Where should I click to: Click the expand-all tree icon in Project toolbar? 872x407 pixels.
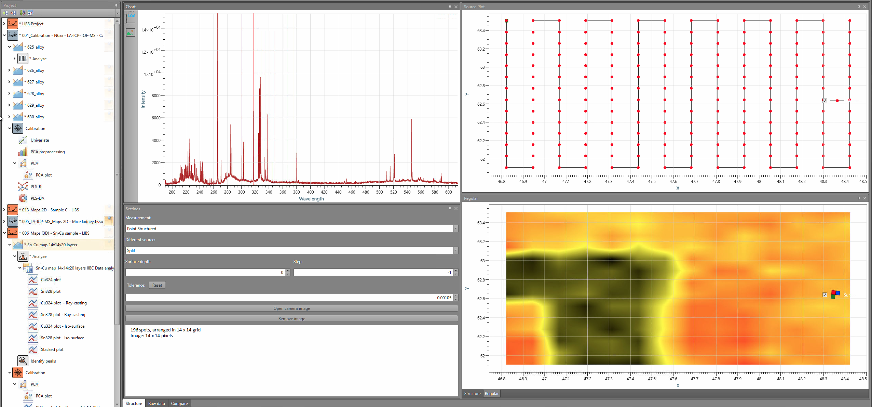click(x=5, y=13)
